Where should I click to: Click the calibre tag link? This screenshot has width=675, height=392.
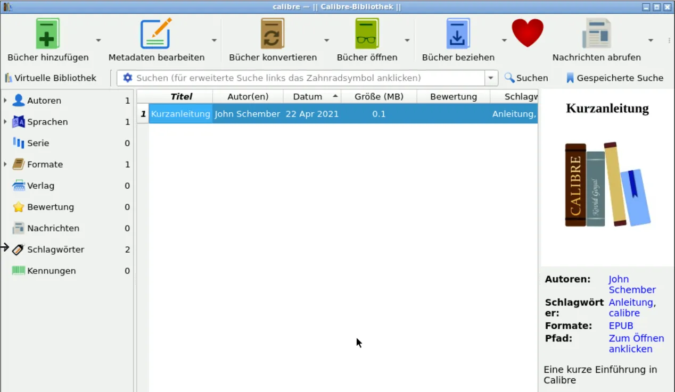[624, 313]
